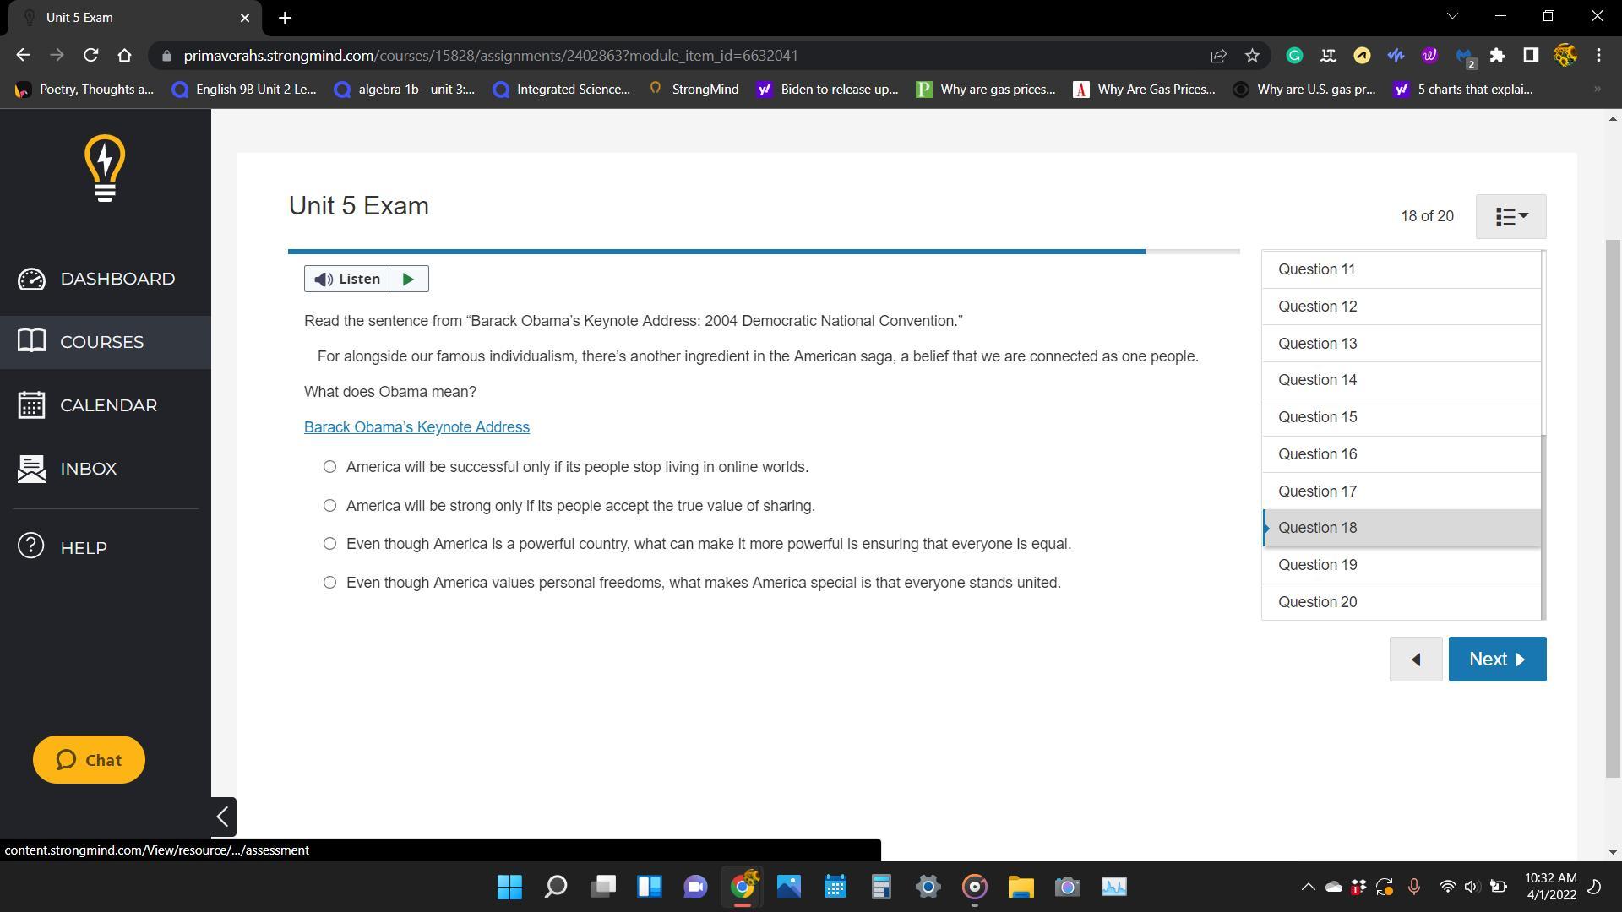Click the blue Next button
1622x912 pixels.
[x=1497, y=660]
